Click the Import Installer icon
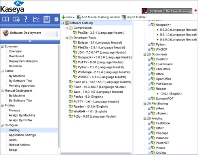Viewport: 198px width, 155px height. pyautogui.click(x=124, y=17)
